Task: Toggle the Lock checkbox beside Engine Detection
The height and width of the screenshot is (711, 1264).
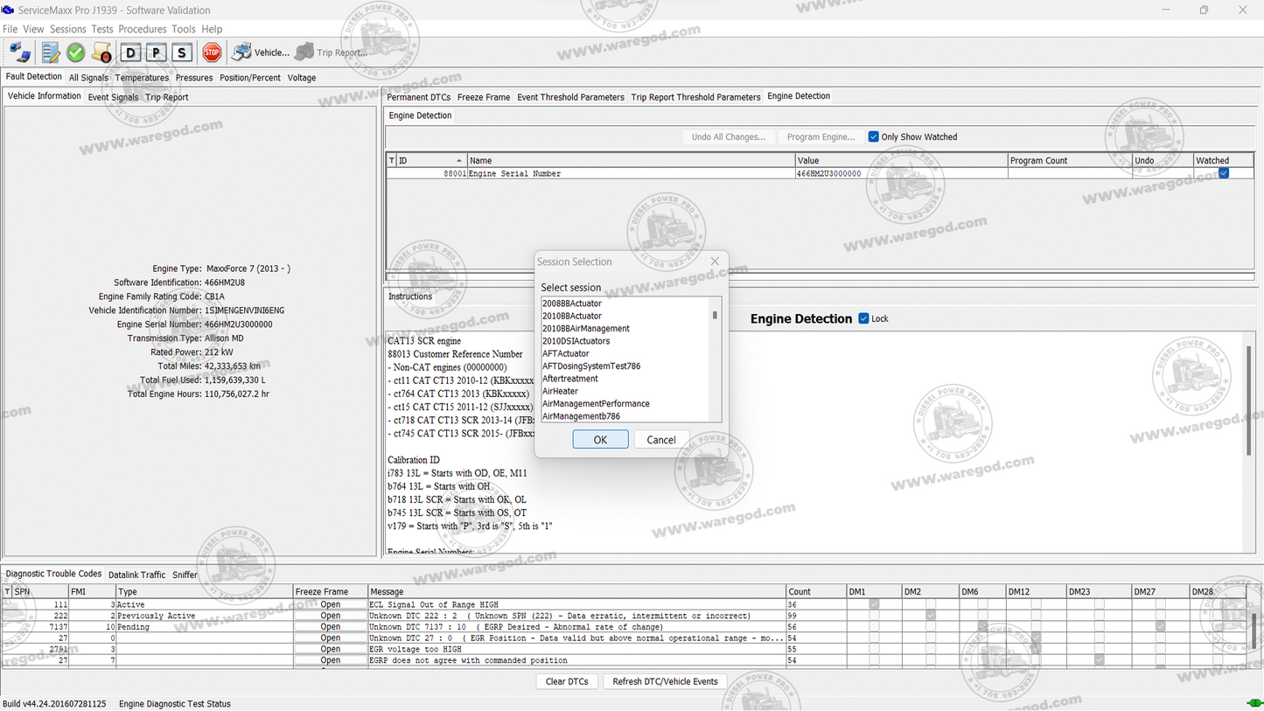Action: click(864, 318)
